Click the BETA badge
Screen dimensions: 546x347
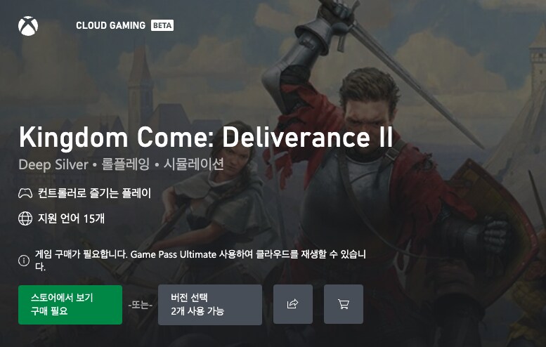[x=162, y=25]
